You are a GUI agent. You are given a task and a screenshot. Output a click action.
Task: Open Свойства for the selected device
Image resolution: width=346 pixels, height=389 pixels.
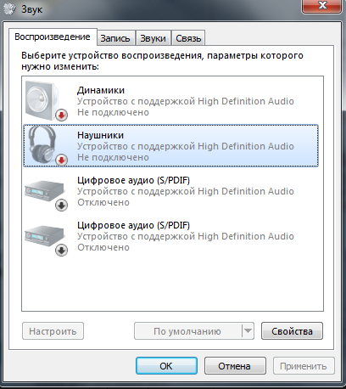(292, 330)
